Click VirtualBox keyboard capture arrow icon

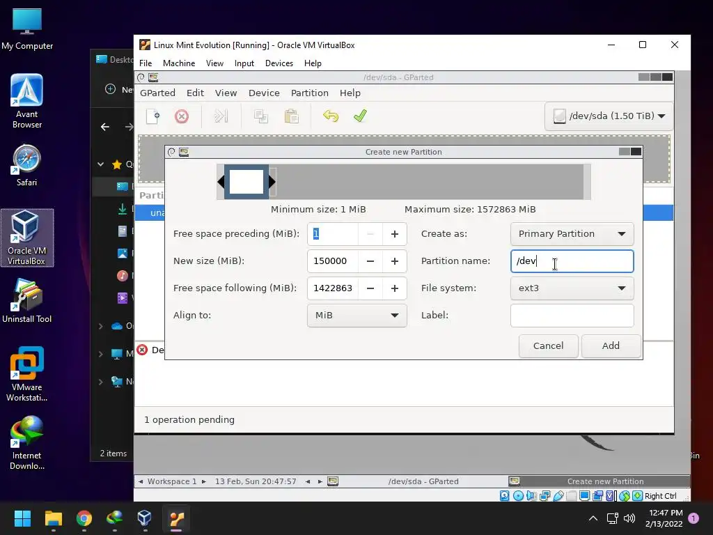pos(638,496)
